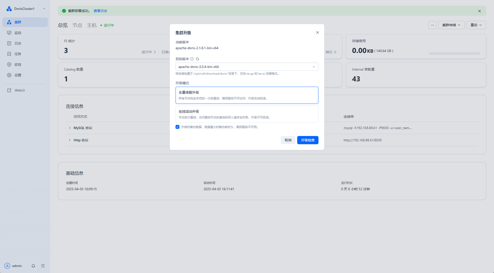Click the 启动时间 value 2025-04-03 16:11:41
This screenshot has height=273, width=494.
pyautogui.click(x=219, y=189)
